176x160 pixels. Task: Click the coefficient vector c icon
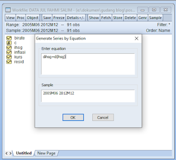pos(9,43)
